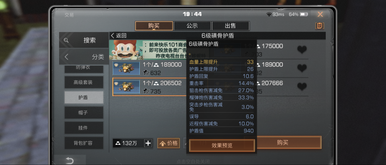
Task: Choose the 帽子 category
Action: (84, 113)
